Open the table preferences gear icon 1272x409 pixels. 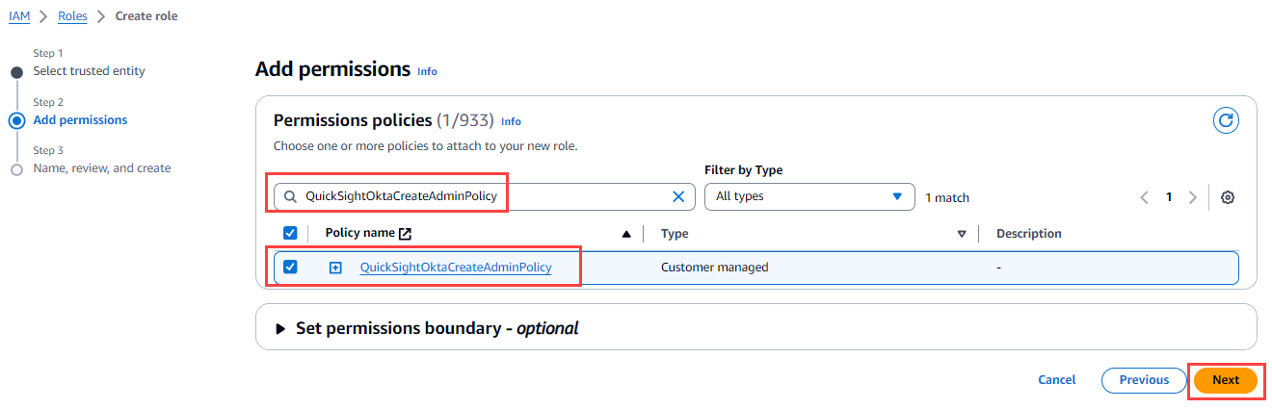1228,197
